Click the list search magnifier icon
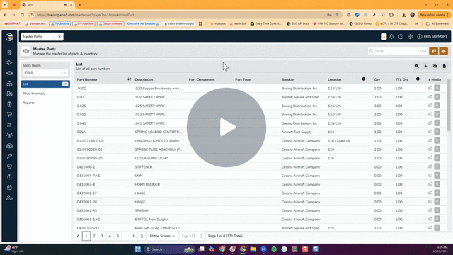 417,66
